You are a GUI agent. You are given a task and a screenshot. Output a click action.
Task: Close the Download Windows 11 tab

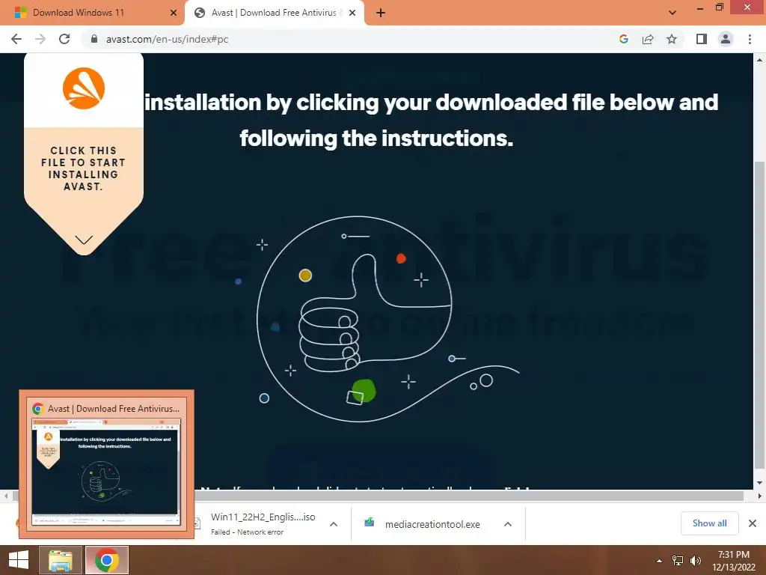174,13
